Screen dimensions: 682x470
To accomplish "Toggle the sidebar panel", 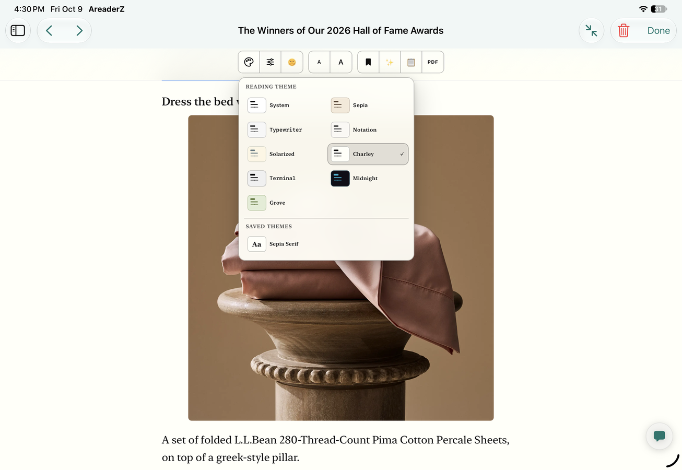I will (x=18, y=31).
